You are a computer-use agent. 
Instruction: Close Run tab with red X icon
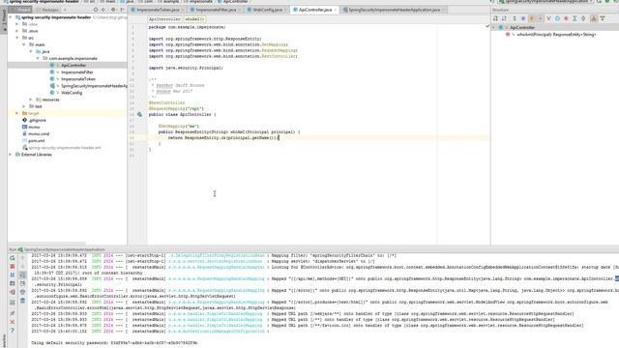pyautogui.click(x=13, y=322)
